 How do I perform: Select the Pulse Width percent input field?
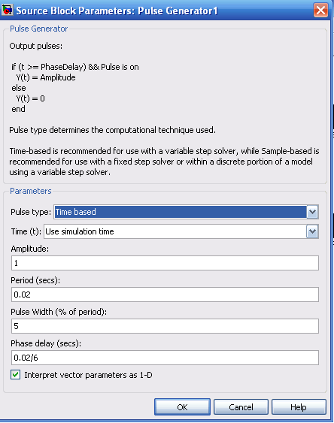165,326
